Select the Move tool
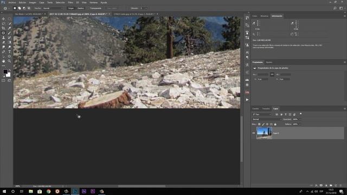Viewport: 347px width, 195px height. pos(3,19)
